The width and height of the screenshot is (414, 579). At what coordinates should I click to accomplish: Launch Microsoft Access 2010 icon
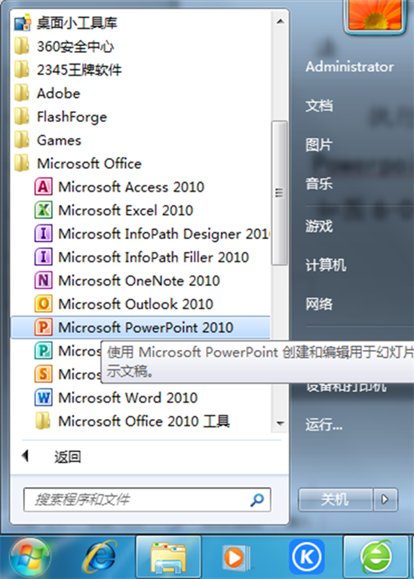point(43,187)
